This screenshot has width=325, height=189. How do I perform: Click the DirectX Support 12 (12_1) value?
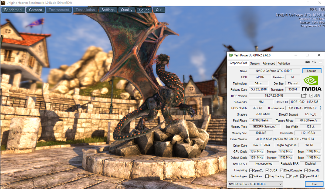point(311,114)
